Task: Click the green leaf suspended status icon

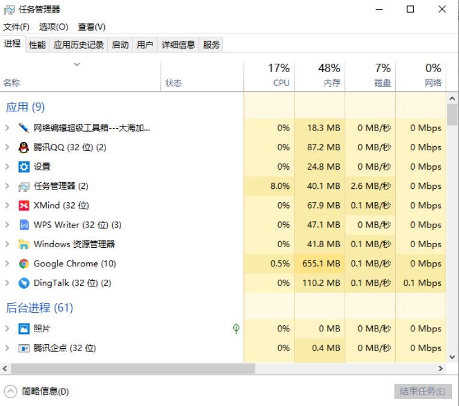Action: (236, 328)
